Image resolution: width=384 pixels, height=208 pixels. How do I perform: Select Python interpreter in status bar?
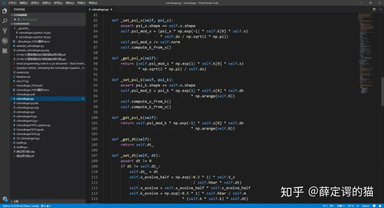click(21, 206)
